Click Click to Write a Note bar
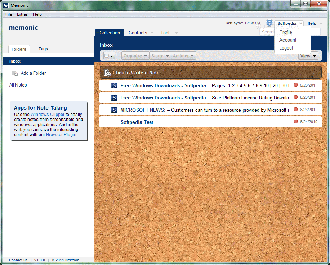Image resolution: width=330 pixels, height=265 pixels. [211, 73]
